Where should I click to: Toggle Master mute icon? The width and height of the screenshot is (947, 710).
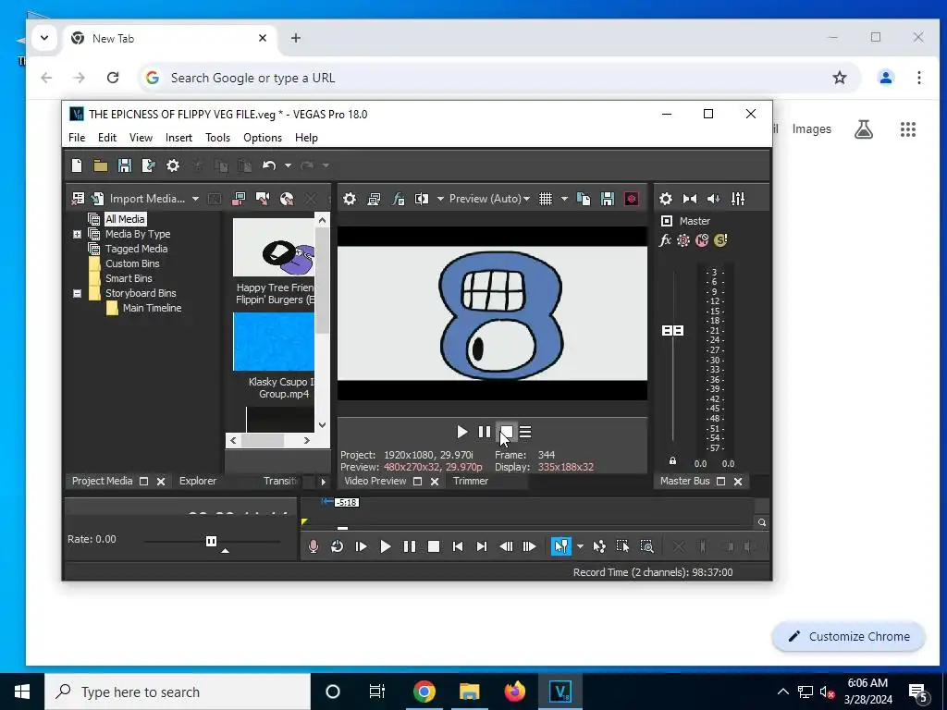click(x=702, y=240)
